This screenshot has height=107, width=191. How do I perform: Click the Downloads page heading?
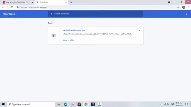click(x=9, y=14)
